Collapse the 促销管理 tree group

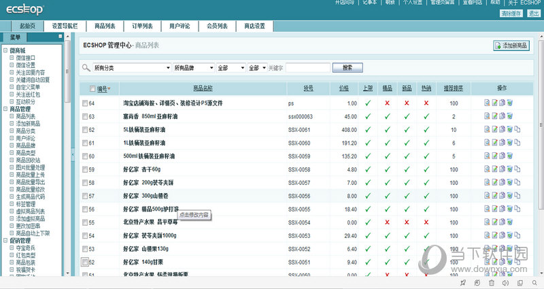pyautogui.click(x=5, y=240)
